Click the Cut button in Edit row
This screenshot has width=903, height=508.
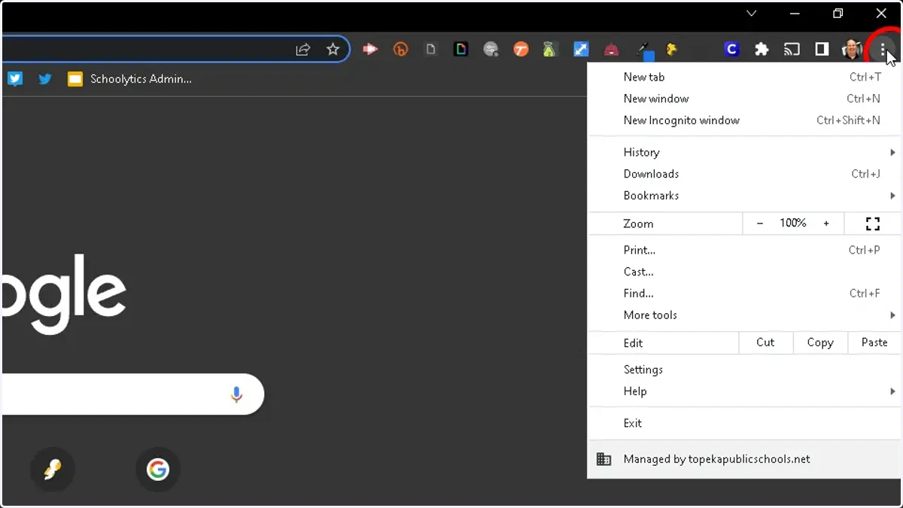click(765, 342)
